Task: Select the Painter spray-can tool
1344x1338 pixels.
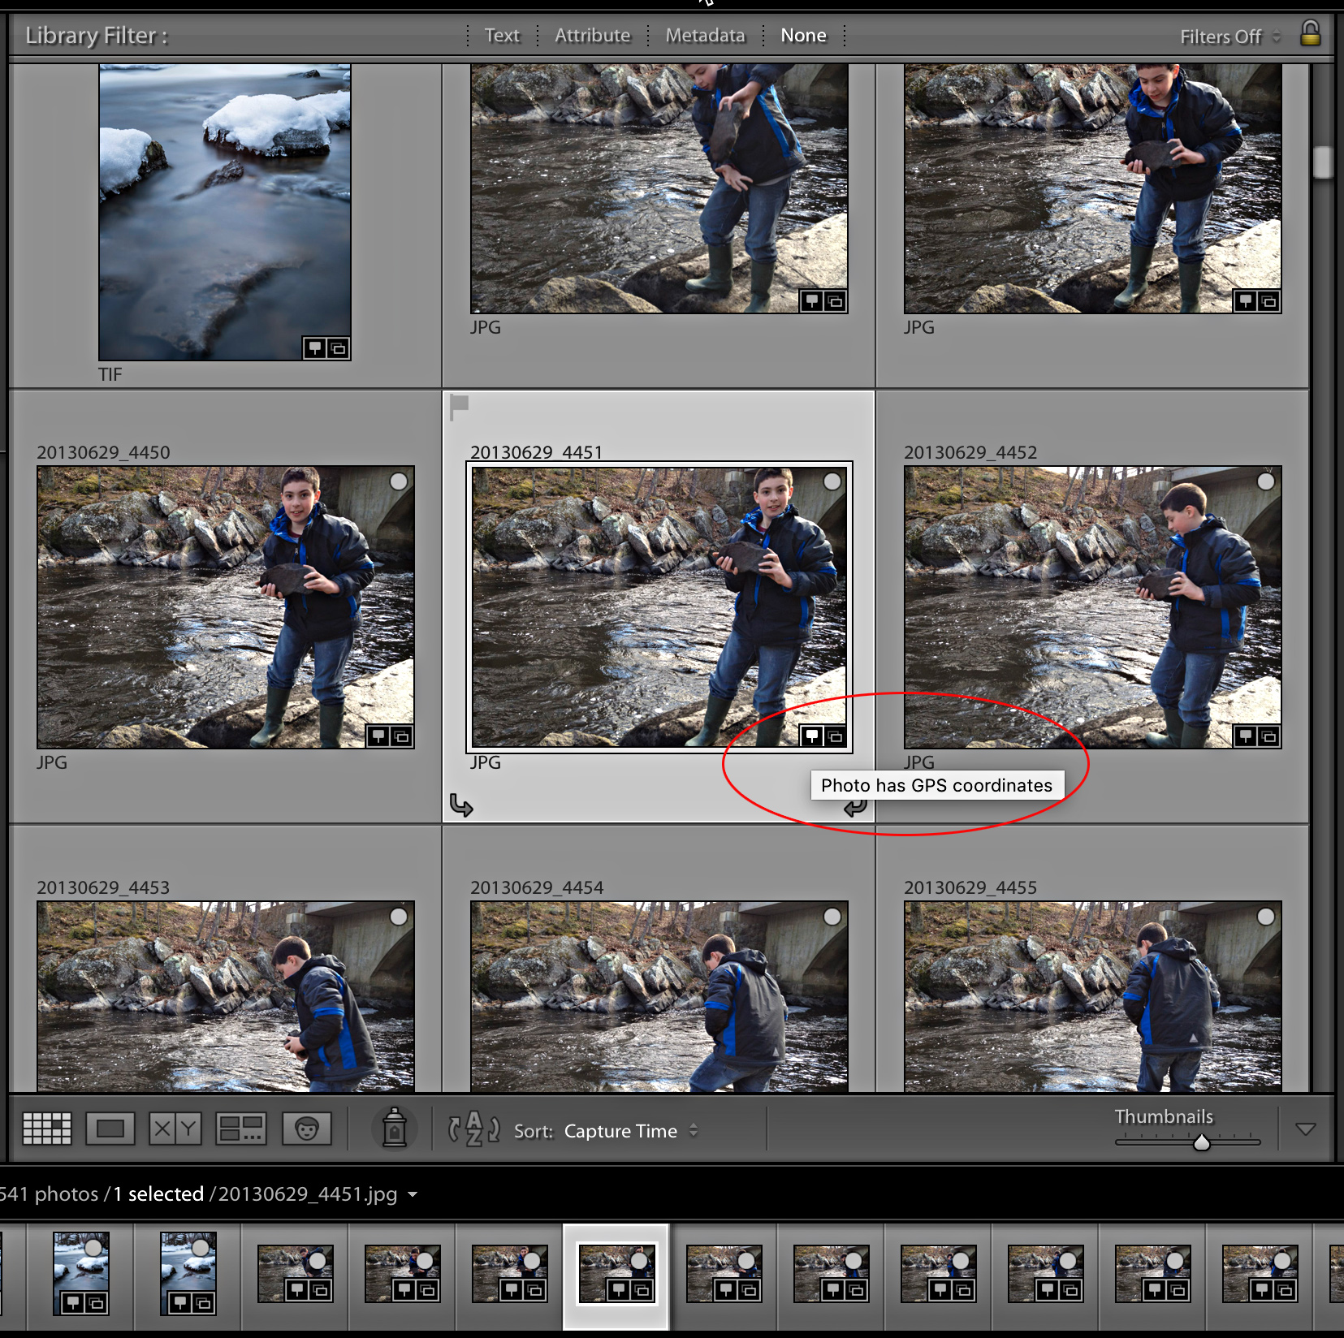Action: 394,1129
